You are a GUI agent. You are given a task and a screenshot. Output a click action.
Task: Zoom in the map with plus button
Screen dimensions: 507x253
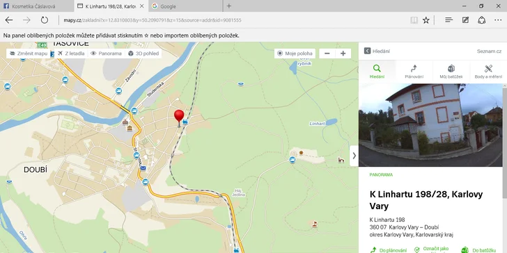point(343,54)
